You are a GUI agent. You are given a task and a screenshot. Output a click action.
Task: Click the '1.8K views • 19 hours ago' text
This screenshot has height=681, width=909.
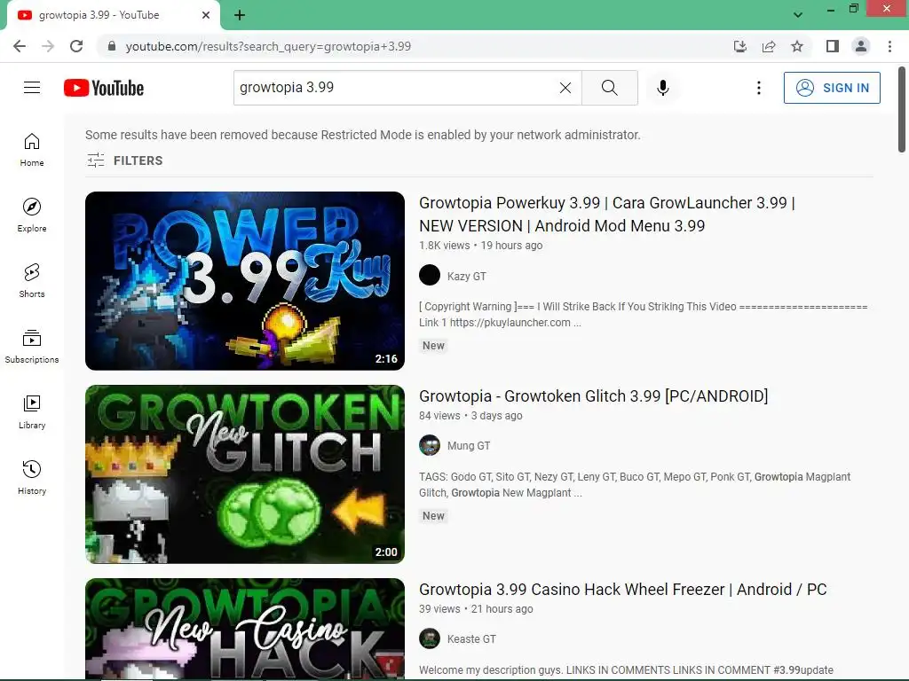pyautogui.click(x=480, y=246)
